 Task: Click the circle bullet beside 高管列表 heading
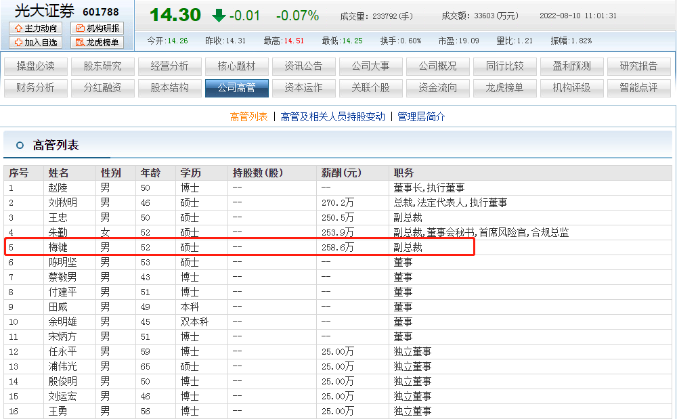20,146
